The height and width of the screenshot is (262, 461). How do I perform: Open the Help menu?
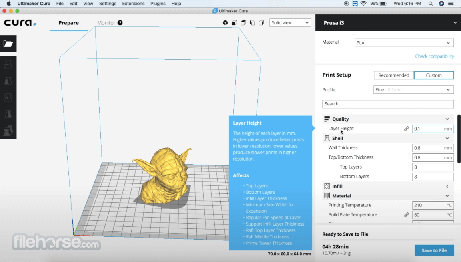click(x=176, y=4)
